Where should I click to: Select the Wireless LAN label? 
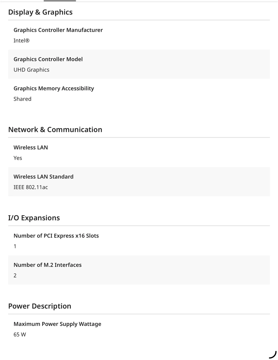point(31,147)
